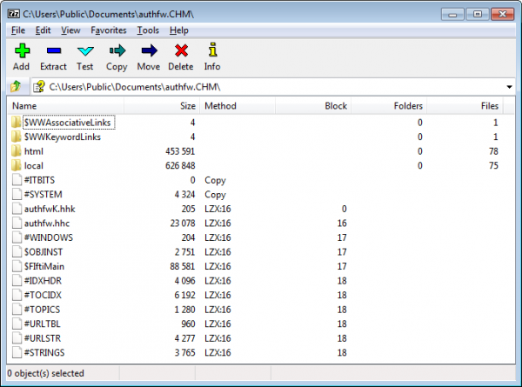
Task: Click the #URLTBL file icon
Action: tap(17, 324)
